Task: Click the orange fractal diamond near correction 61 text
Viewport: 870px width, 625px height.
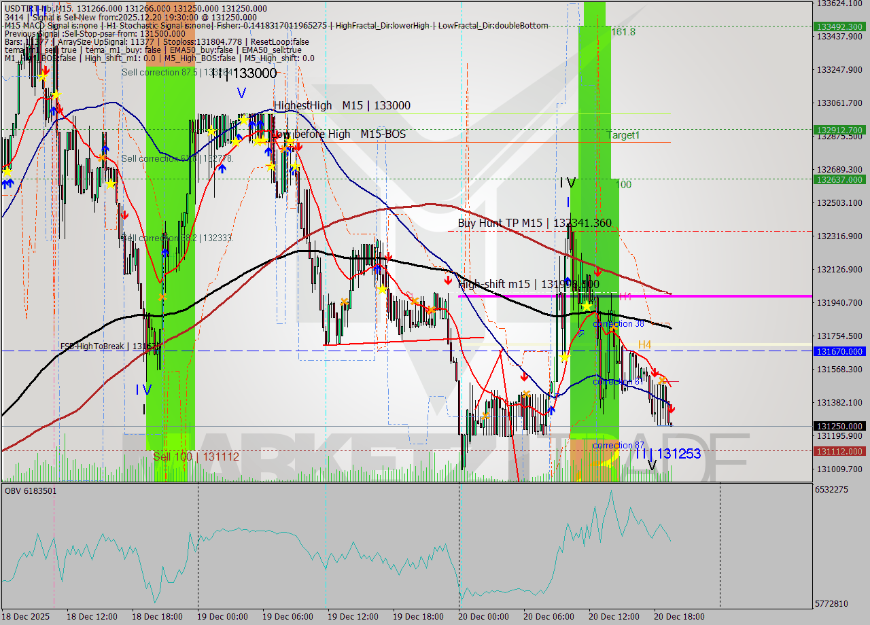Action: [x=662, y=380]
